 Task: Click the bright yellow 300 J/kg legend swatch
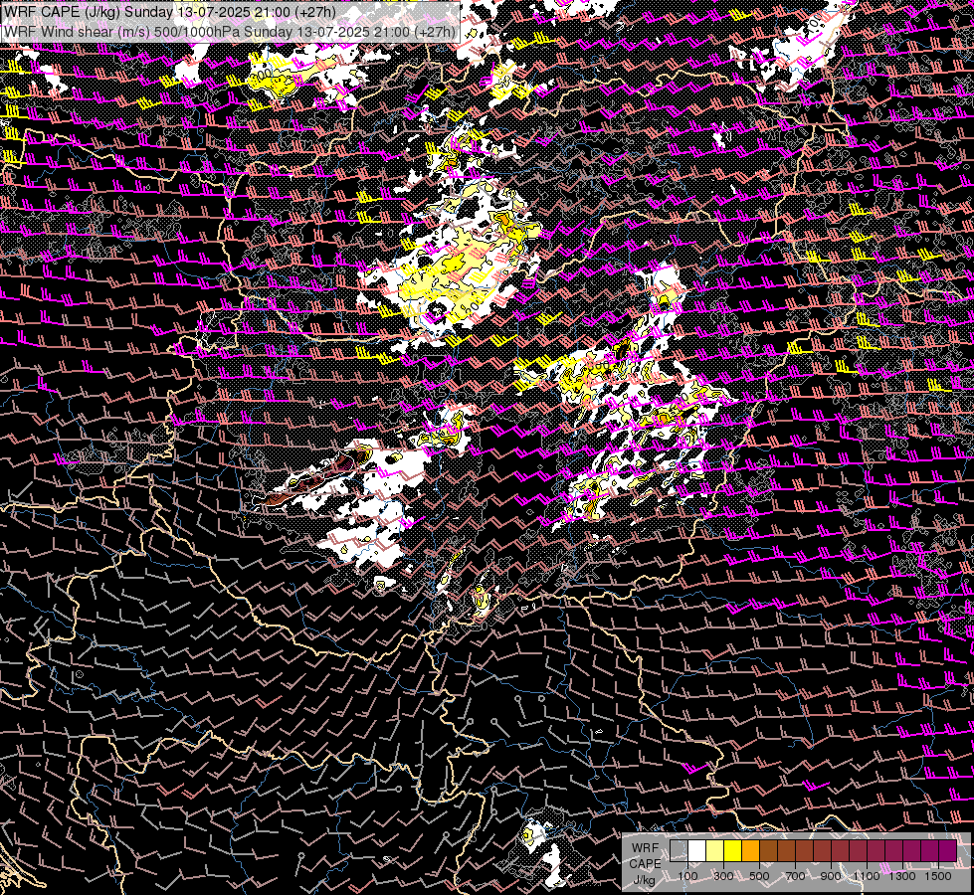click(x=733, y=851)
